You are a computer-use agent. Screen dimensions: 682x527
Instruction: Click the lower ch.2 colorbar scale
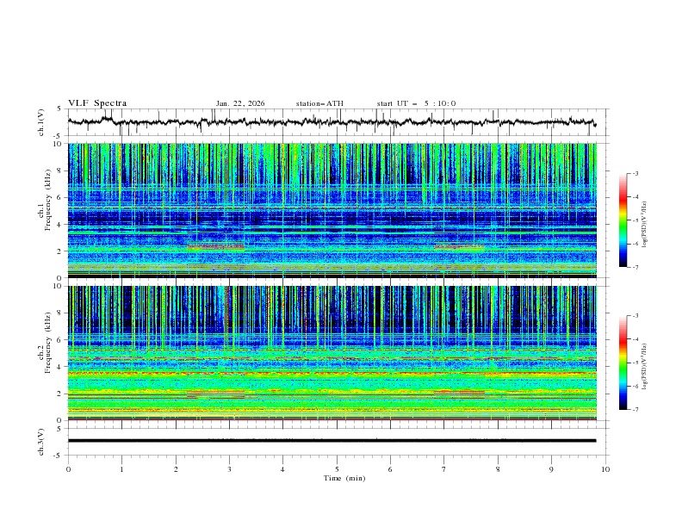click(x=623, y=363)
